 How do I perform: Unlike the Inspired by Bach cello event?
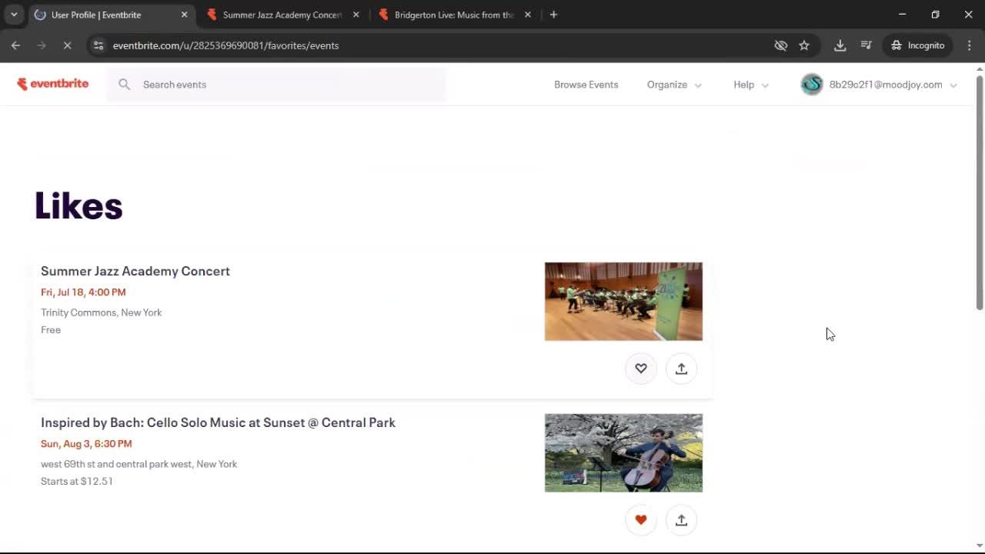tap(641, 520)
